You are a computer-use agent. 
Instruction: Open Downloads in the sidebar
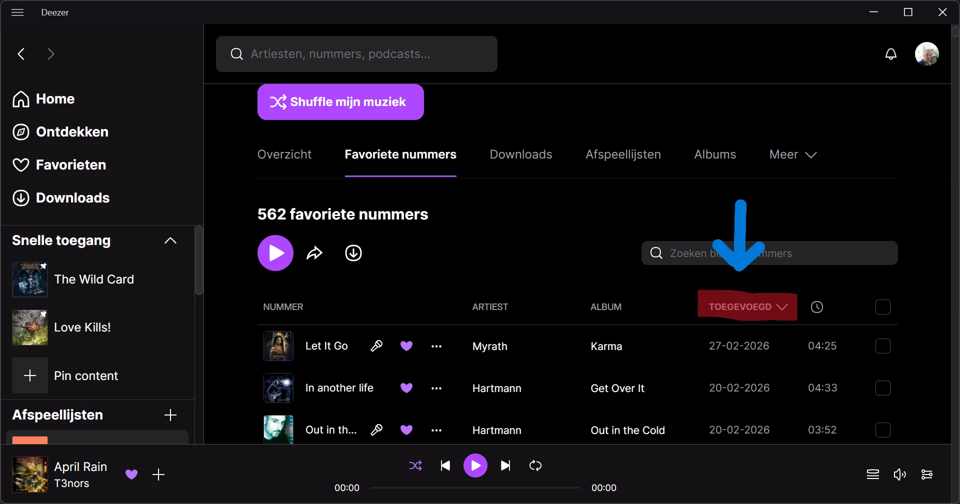61,198
